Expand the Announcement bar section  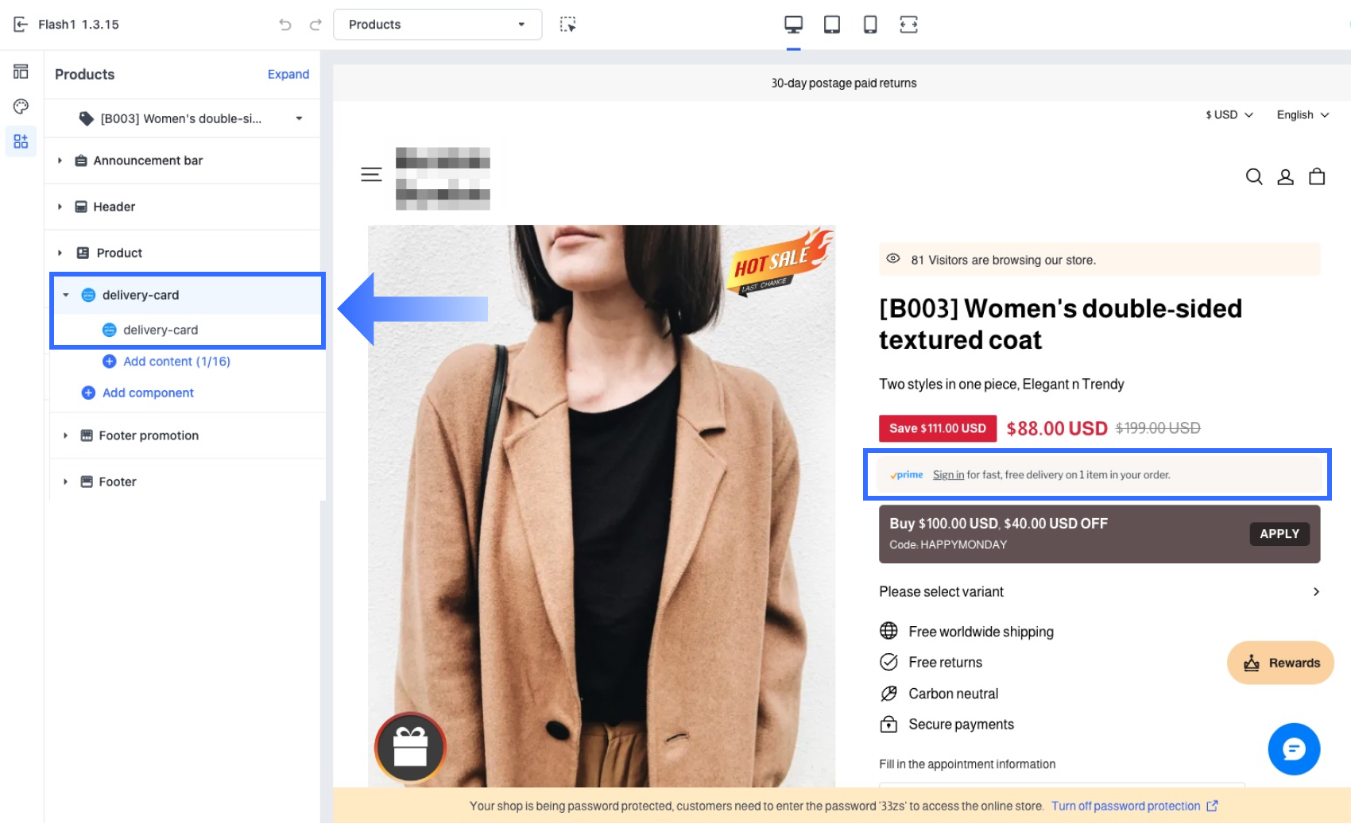[x=60, y=161]
